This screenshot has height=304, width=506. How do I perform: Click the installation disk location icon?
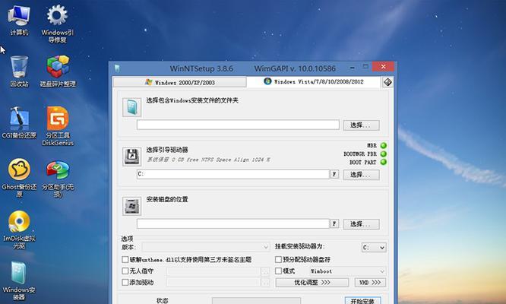[x=131, y=206]
